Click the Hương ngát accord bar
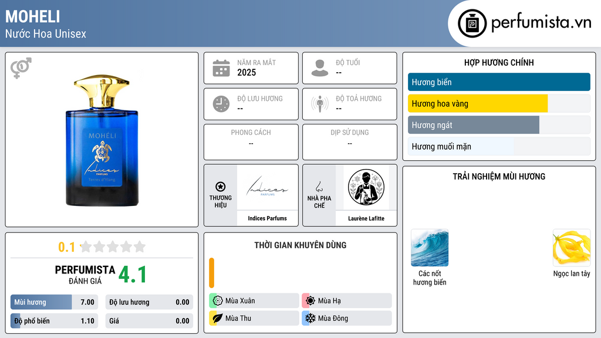The image size is (601, 338). coord(499,125)
